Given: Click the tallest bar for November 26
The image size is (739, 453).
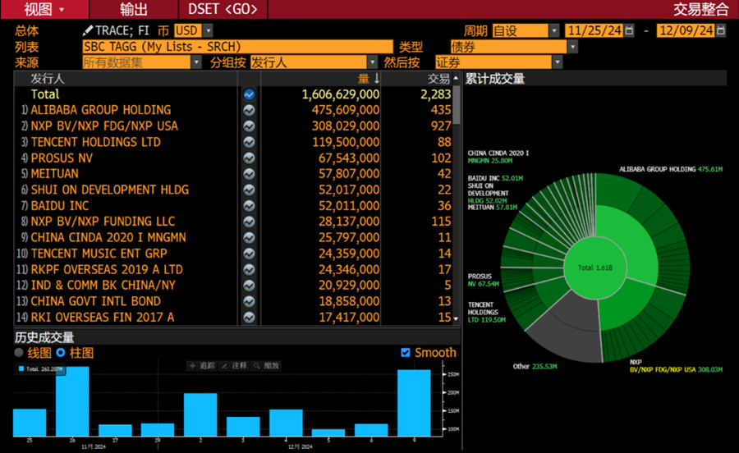Looking at the screenshot, I should pos(72,401).
